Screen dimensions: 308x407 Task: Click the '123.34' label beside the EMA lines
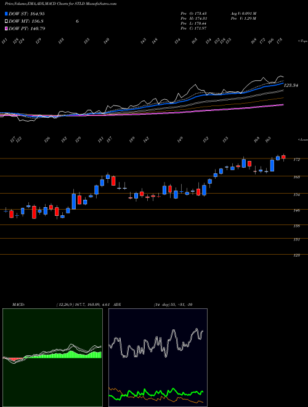tap(291, 85)
